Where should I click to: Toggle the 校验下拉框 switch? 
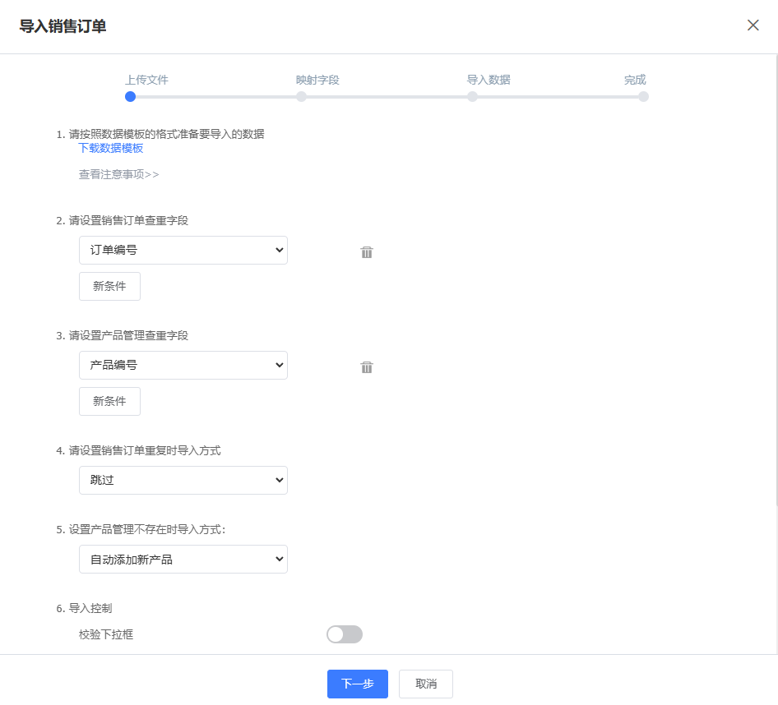[344, 634]
